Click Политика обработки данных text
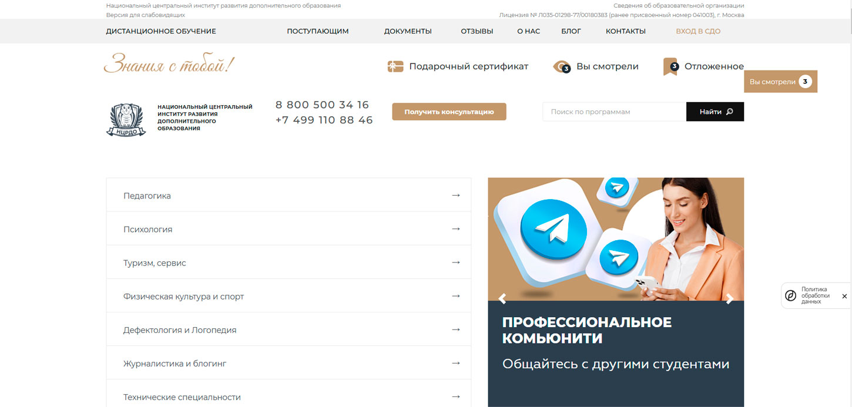 (x=816, y=295)
